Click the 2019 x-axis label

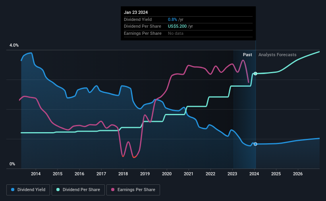pyautogui.click(x=145, y=174)
